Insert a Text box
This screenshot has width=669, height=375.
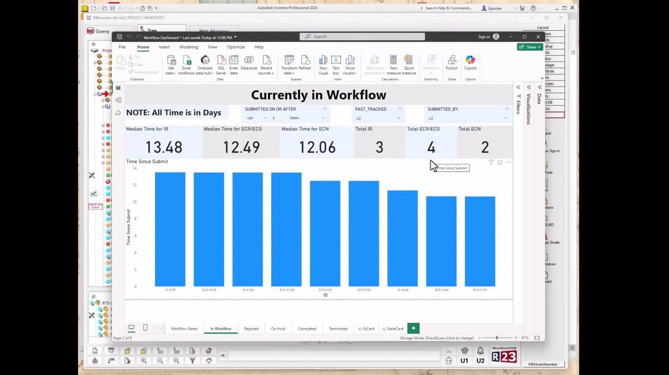pyautogui.click(x=336, y=65)
